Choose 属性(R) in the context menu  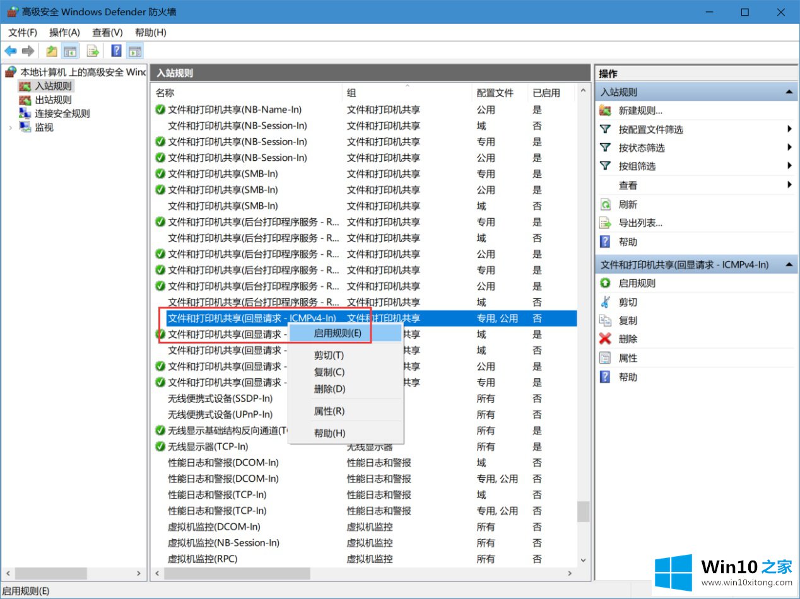pyautogui.click(x=344, y=411)
